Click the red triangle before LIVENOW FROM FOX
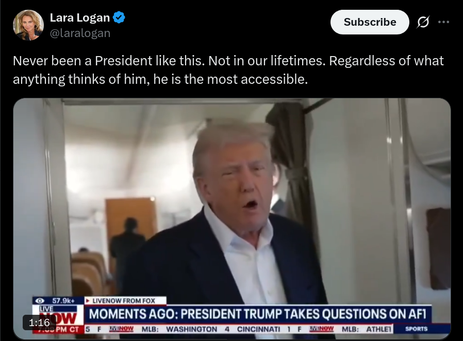Screen dimensions: 463x341 [88, 301]
